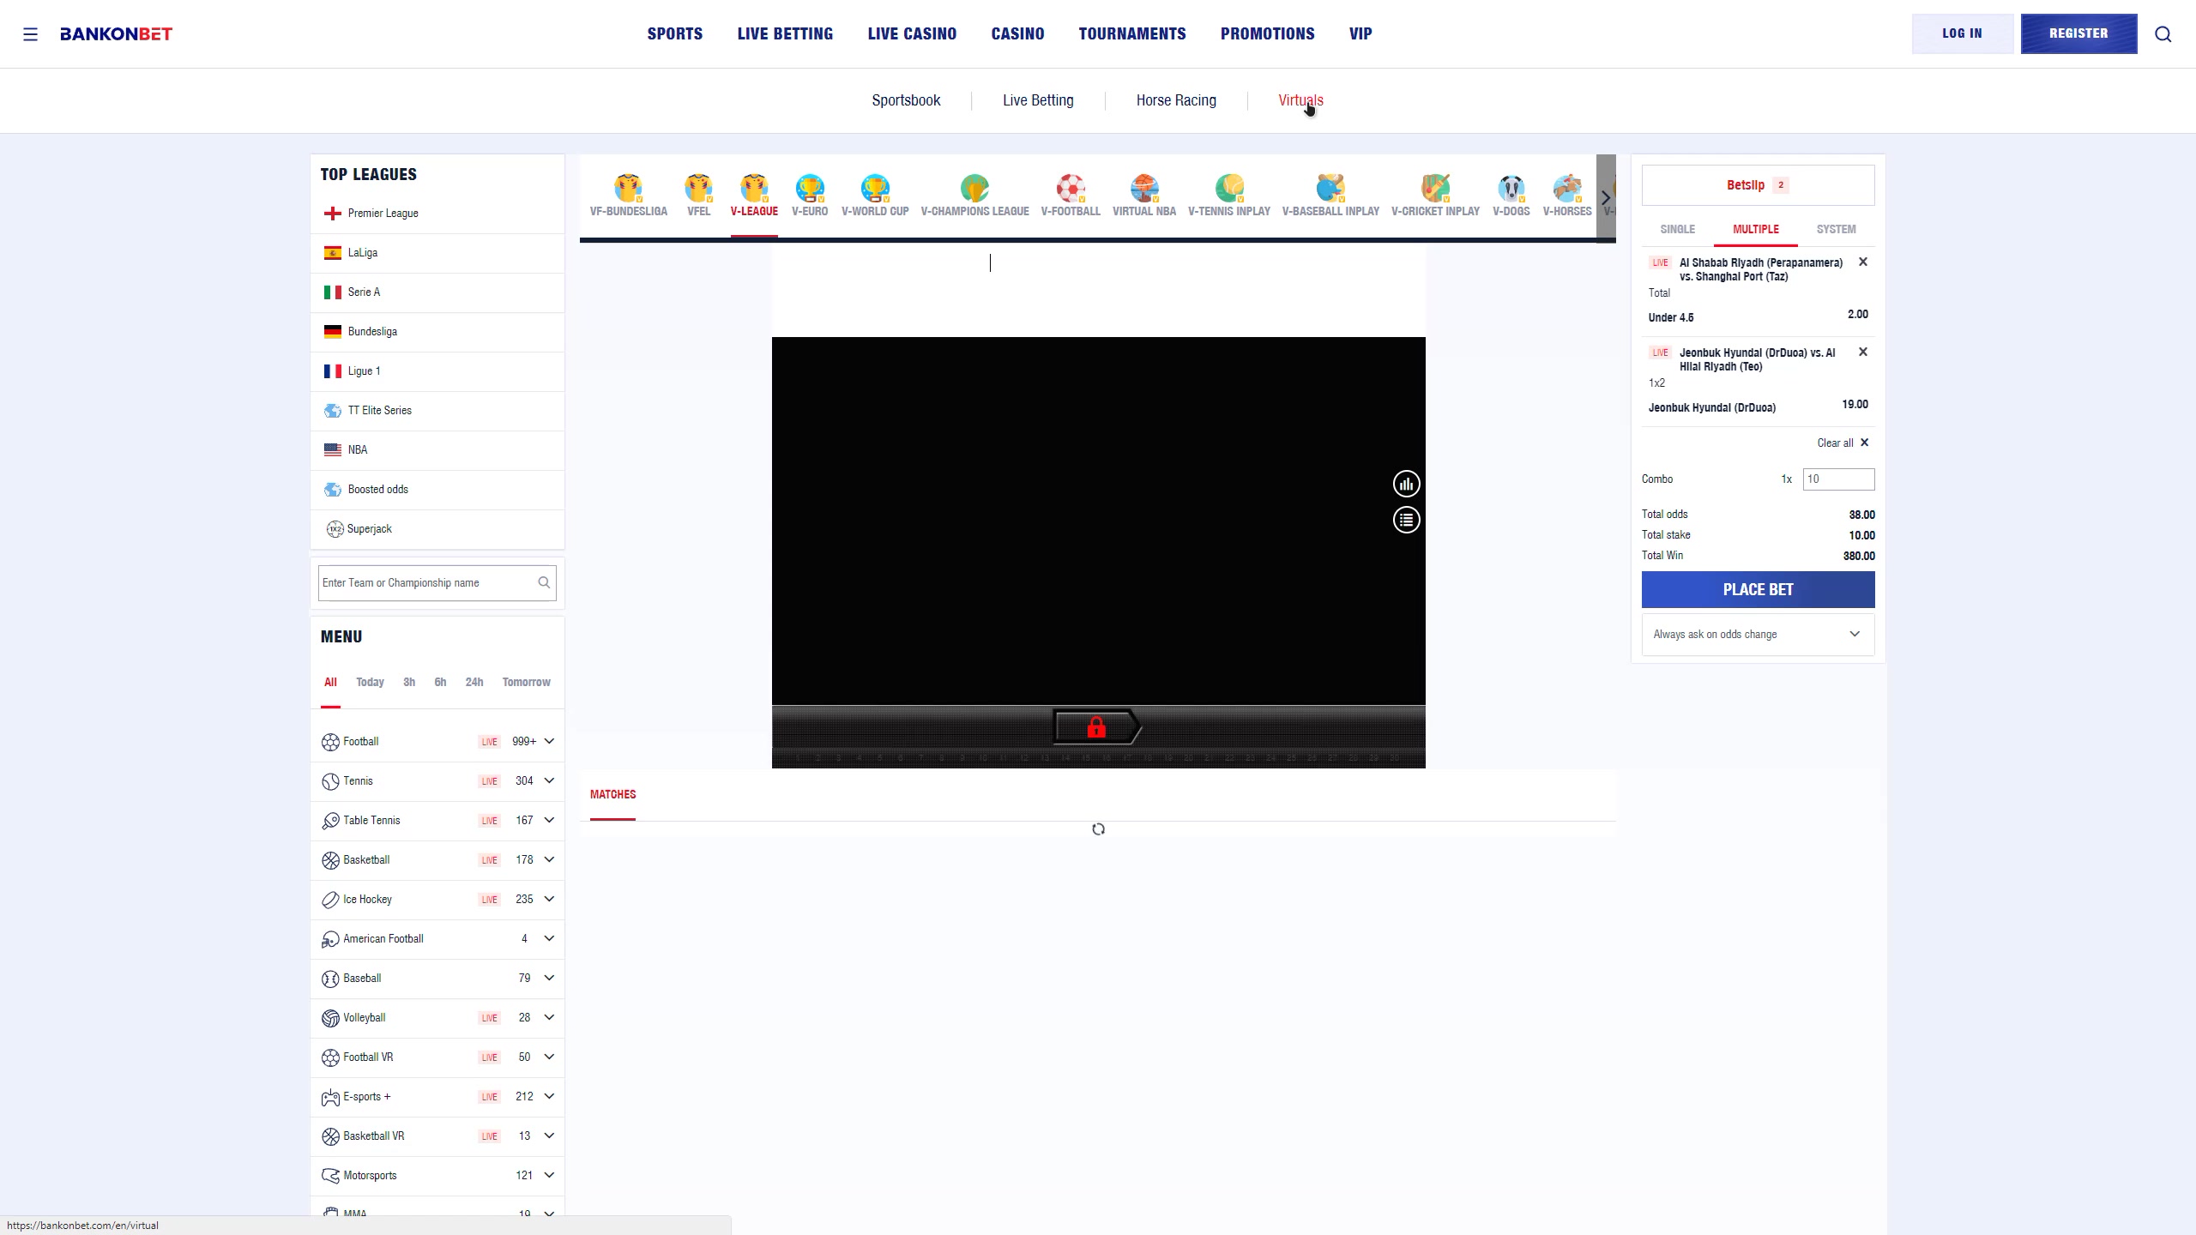This screenshot has width=2196, height=1235.
Task: Remove Jeonbuk Hyundai bet from betslip
Action: coord(1862,352)
